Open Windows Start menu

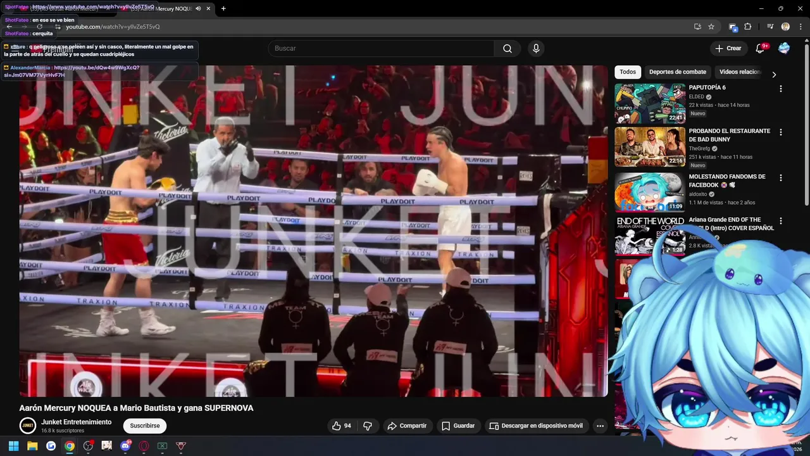pos(13,446)
